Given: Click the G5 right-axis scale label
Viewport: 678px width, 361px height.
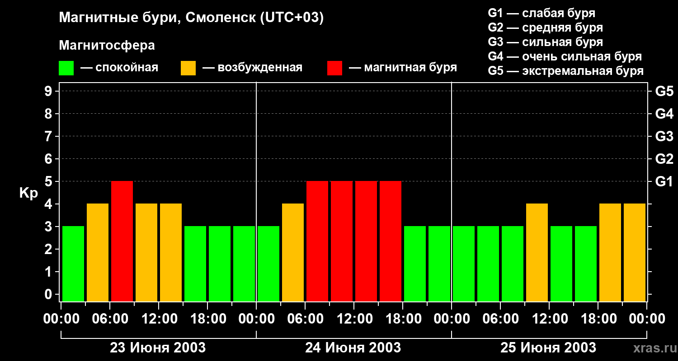Looking at the screenshot, I should pos(664,91).
